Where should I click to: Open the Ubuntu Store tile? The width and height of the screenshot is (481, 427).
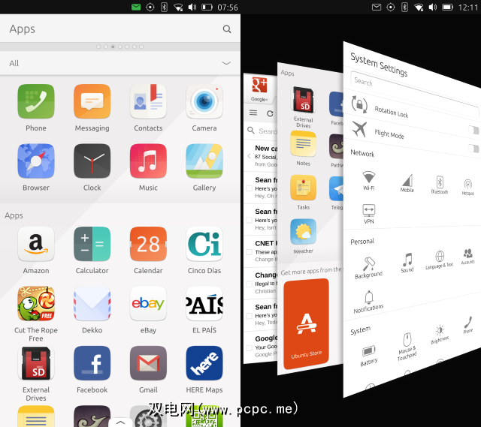coord(306,323)
